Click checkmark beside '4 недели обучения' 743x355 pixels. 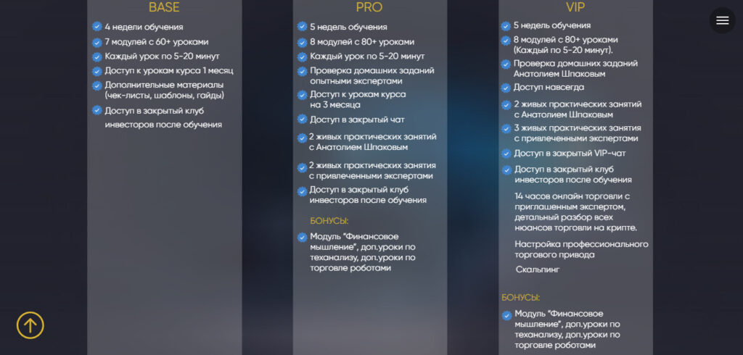97,27
